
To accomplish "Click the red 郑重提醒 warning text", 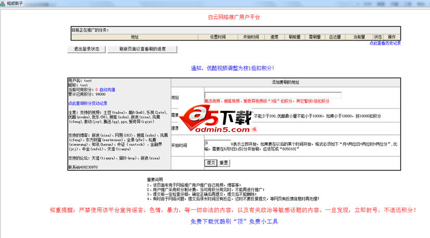I will 233,210.
